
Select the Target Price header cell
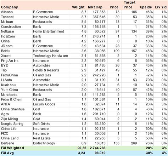click(130, 5)
